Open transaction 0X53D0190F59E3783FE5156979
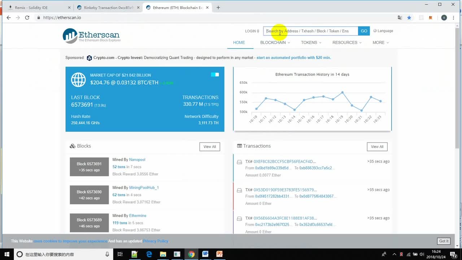462x260 pixels. click(x=285, y=190)
